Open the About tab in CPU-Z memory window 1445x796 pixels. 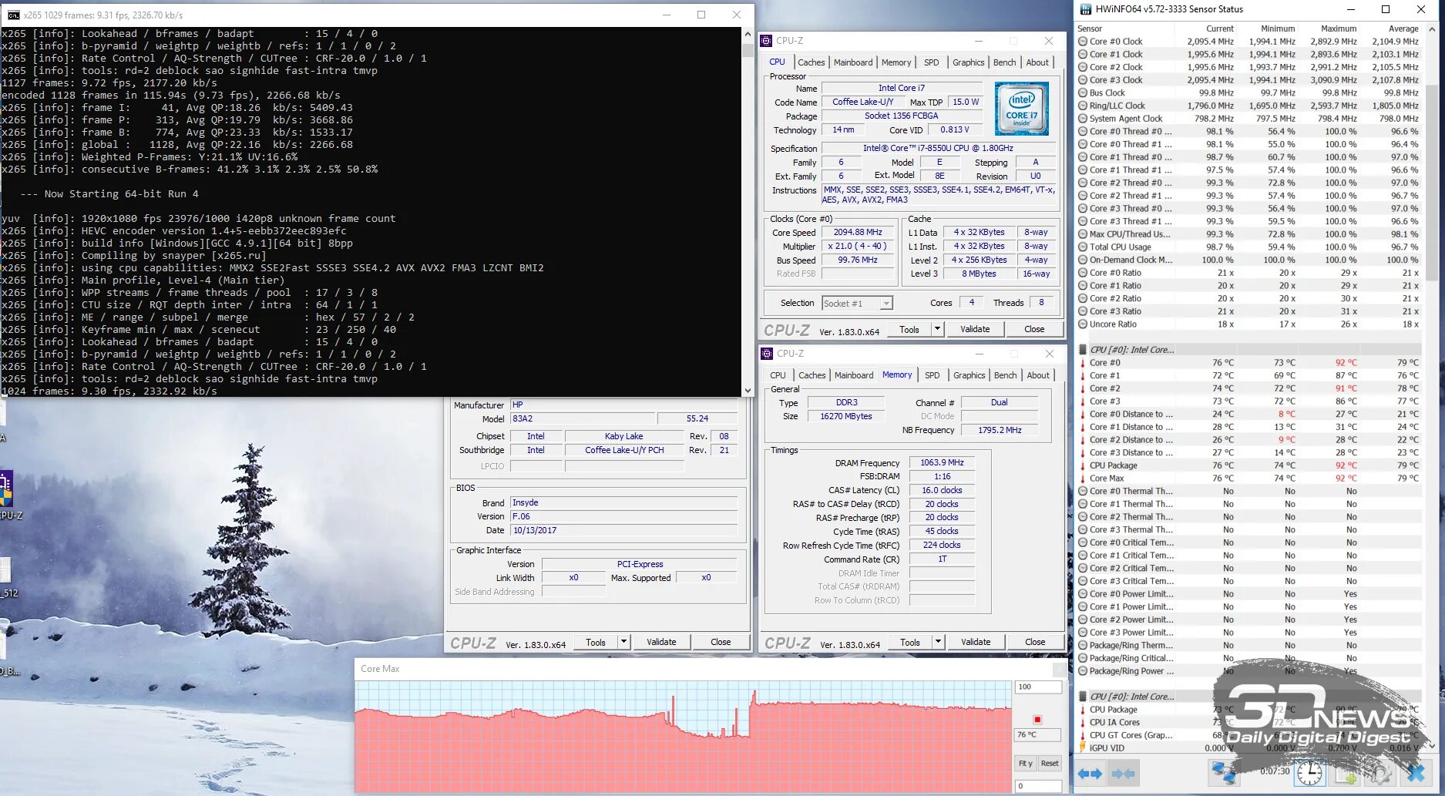point(1038,376)
